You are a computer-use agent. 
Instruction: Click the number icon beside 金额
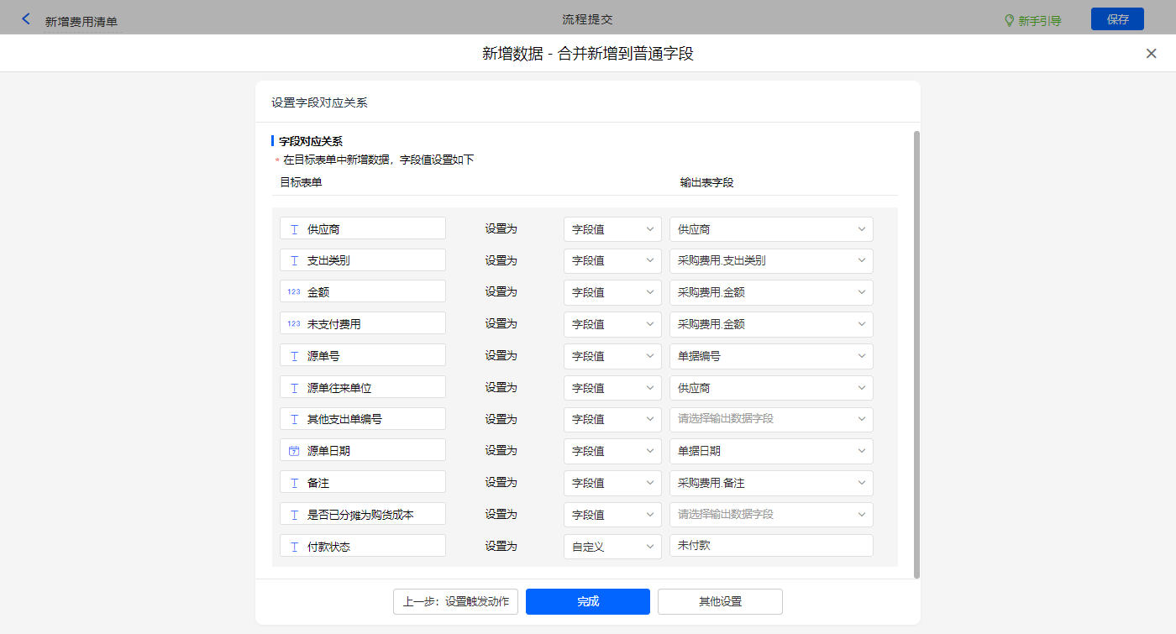click(x=294, y=292)
